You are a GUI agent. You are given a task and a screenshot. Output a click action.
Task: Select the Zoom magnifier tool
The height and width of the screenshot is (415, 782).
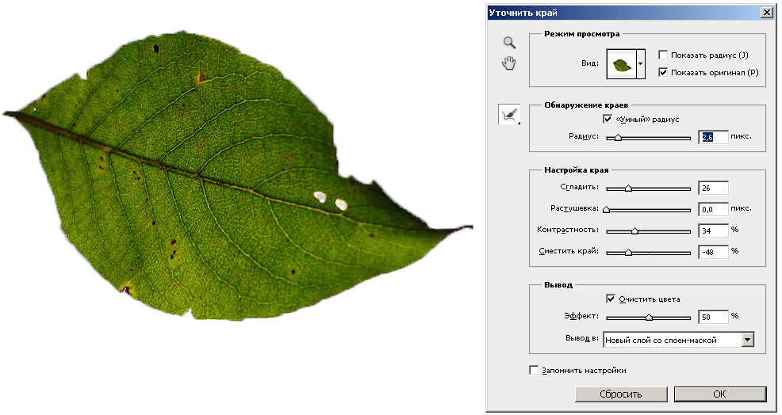click(x=509, y=42)
